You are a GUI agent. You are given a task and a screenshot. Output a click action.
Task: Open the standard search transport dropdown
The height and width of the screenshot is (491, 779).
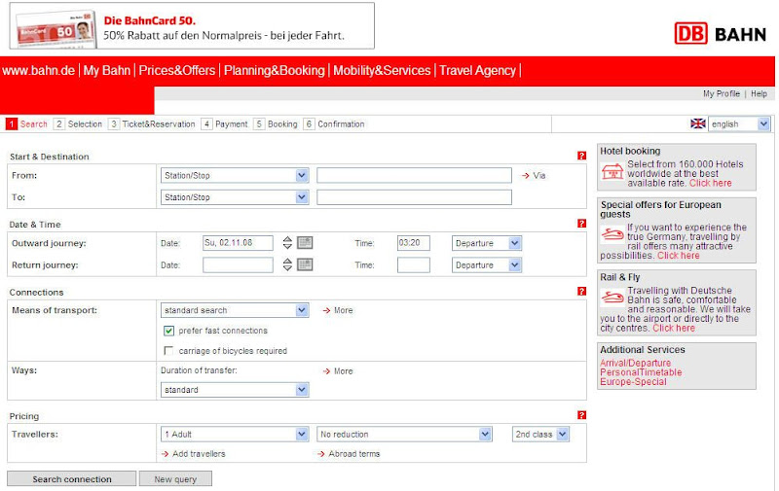235,310
